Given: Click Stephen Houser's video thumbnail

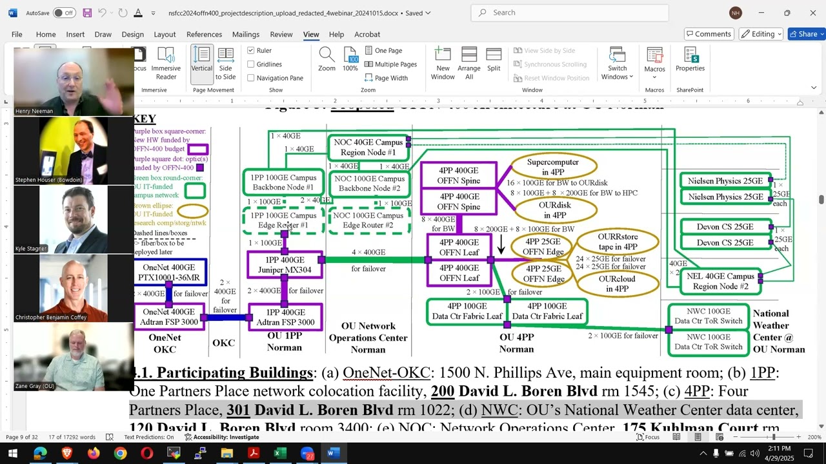Looking at the screenshot, I should pos(74,151).
